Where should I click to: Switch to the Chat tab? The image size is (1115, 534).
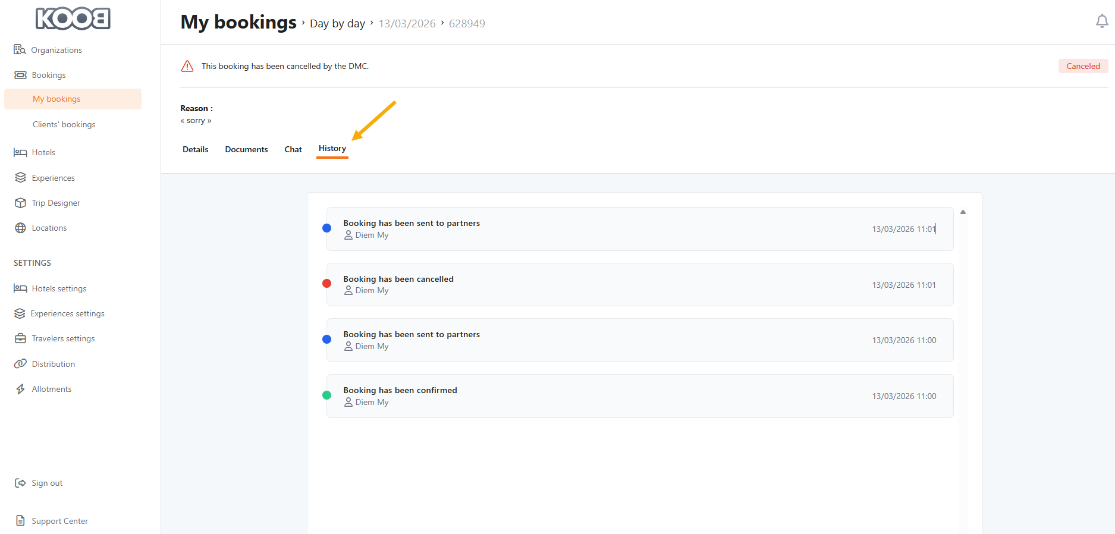point(293,149)
